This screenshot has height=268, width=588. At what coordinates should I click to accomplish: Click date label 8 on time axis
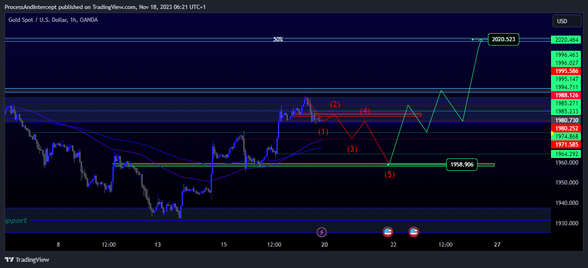(58, 245)
